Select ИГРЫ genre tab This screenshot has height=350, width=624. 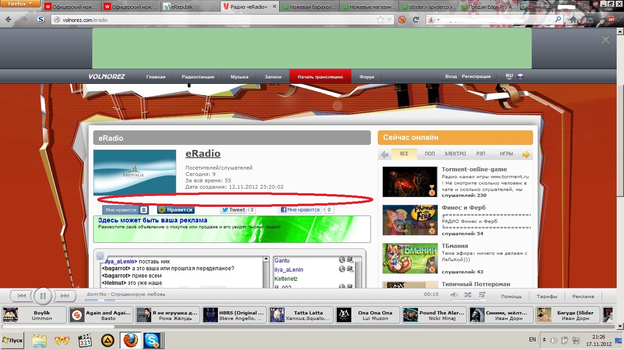506,154
